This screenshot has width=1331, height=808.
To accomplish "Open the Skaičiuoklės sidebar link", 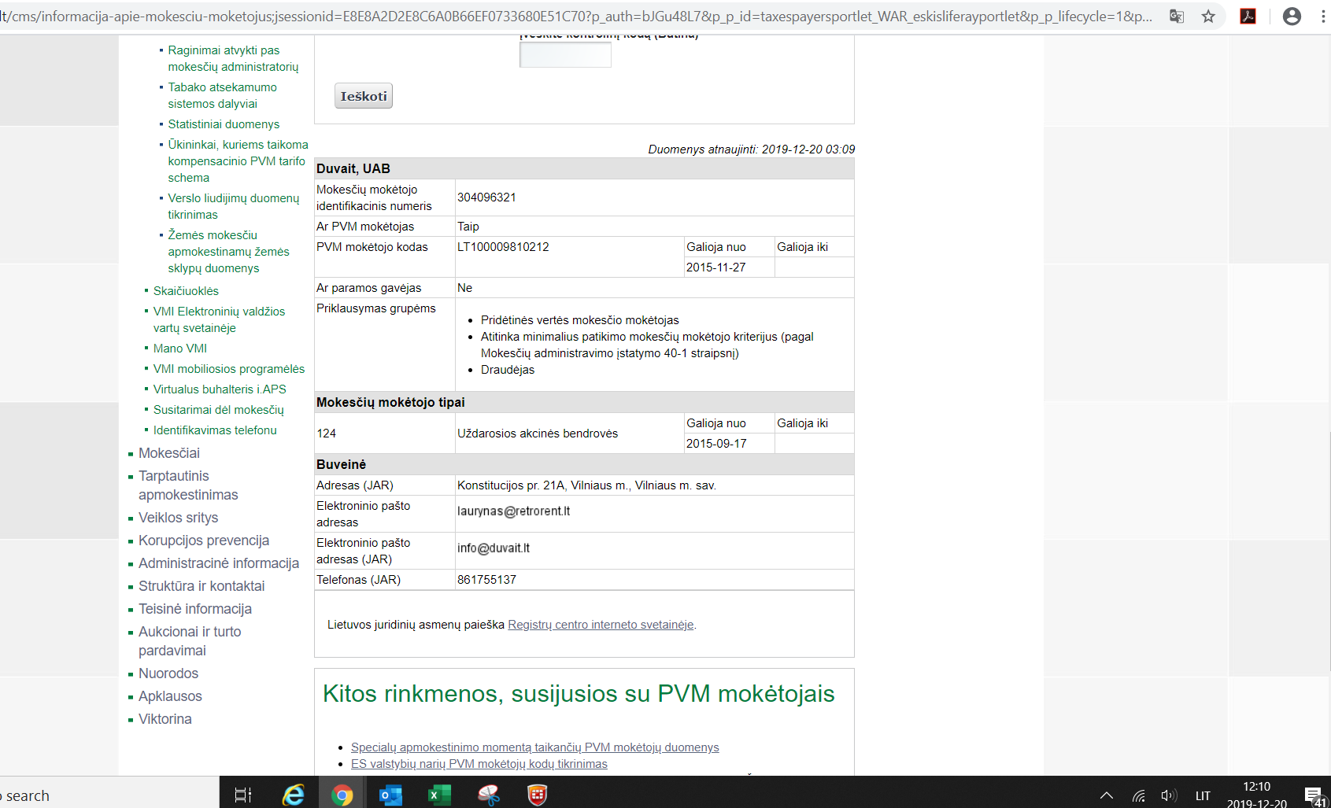I will (x=186, y=291).
